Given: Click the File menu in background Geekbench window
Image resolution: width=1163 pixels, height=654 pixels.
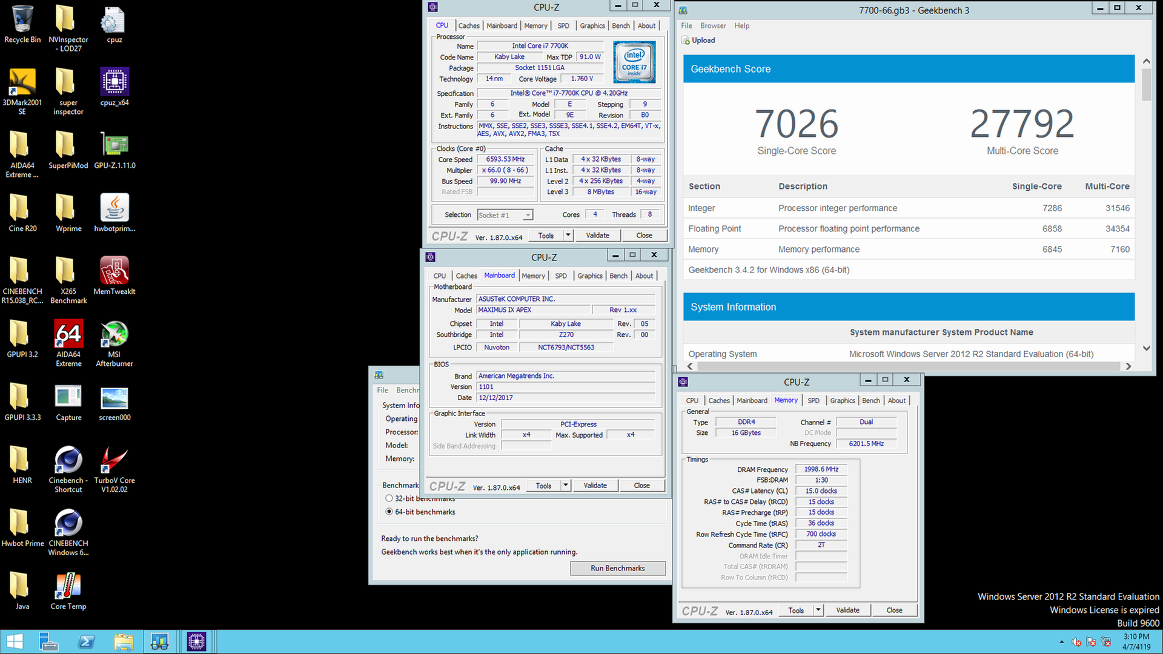Looking at the screenshot, I should (x=382, y=390).
